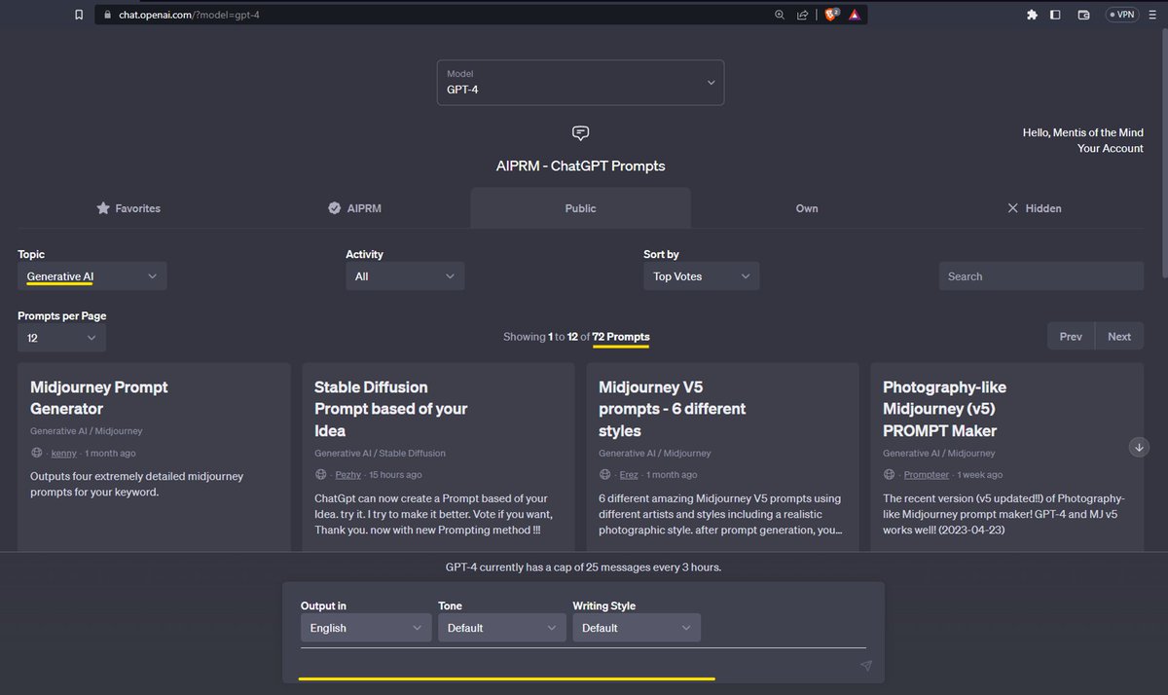Click the chat message input area

click(x=582, y=665)
